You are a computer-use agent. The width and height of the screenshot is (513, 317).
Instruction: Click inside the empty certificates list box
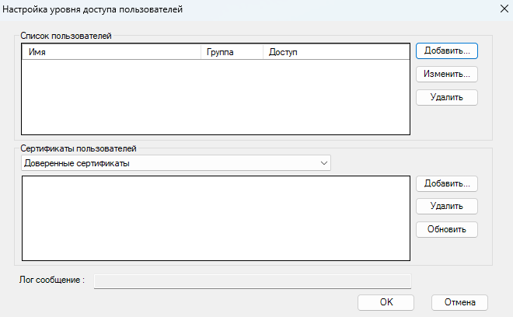(x=215, y=218)
